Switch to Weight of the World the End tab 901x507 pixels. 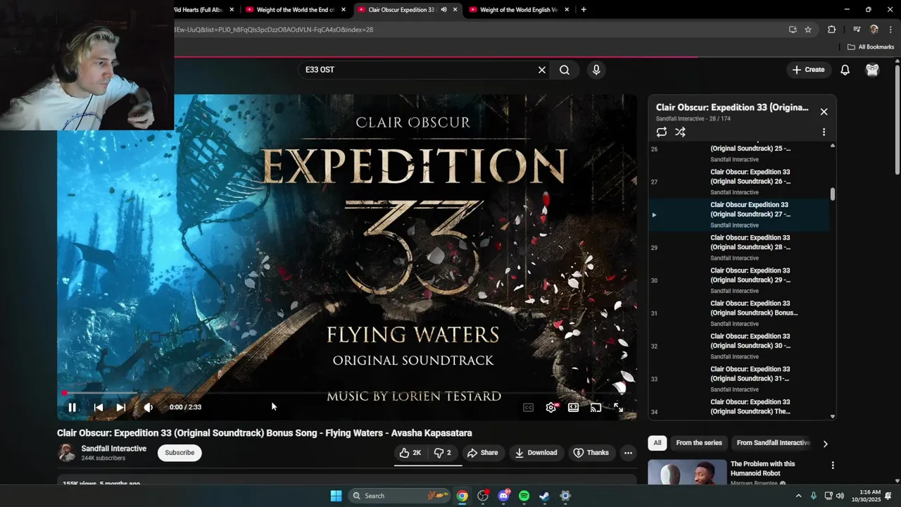click(x=296, y=10)
